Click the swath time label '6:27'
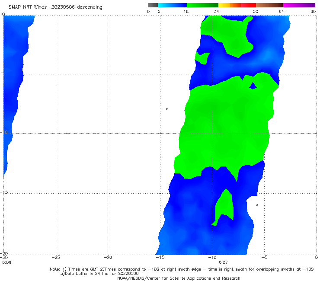 (x=223, y=262)
